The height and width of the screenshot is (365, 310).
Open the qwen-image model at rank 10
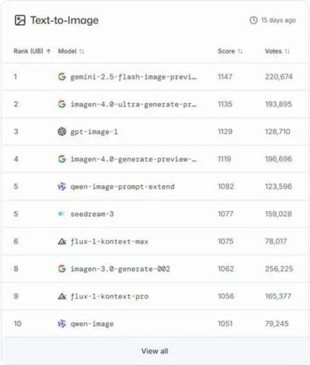(x=92, y=324)
